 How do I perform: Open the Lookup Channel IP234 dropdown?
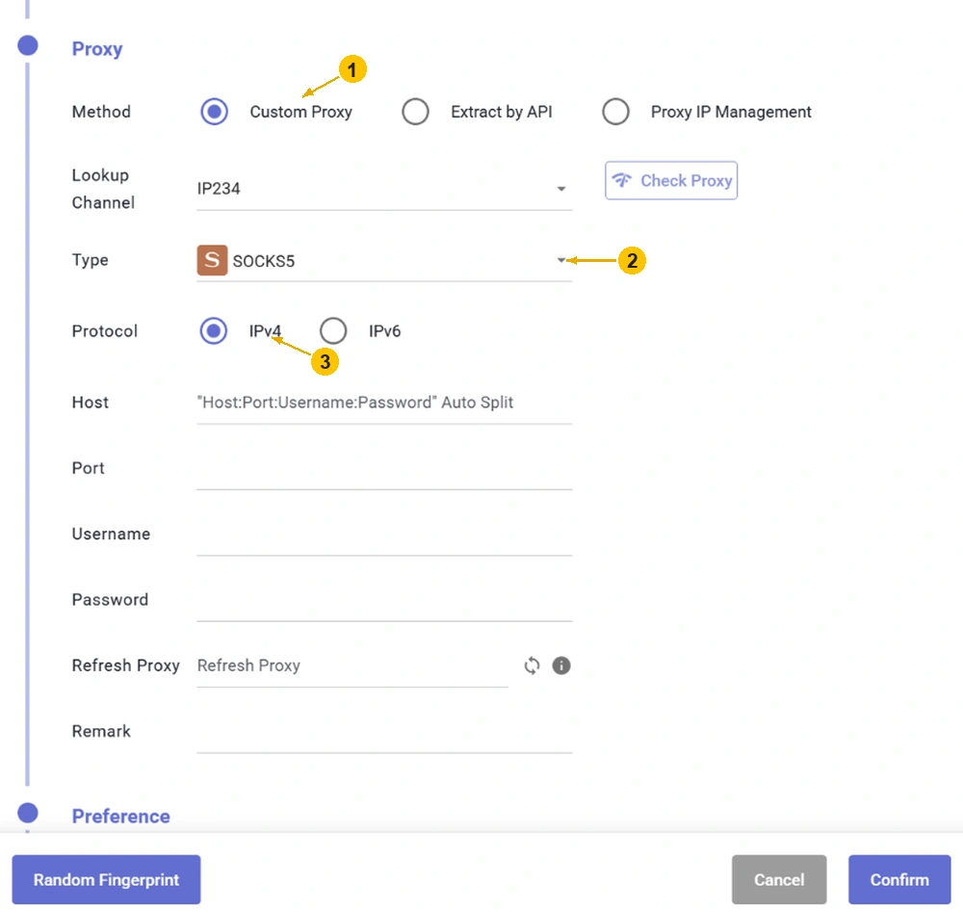coord(384,189)
